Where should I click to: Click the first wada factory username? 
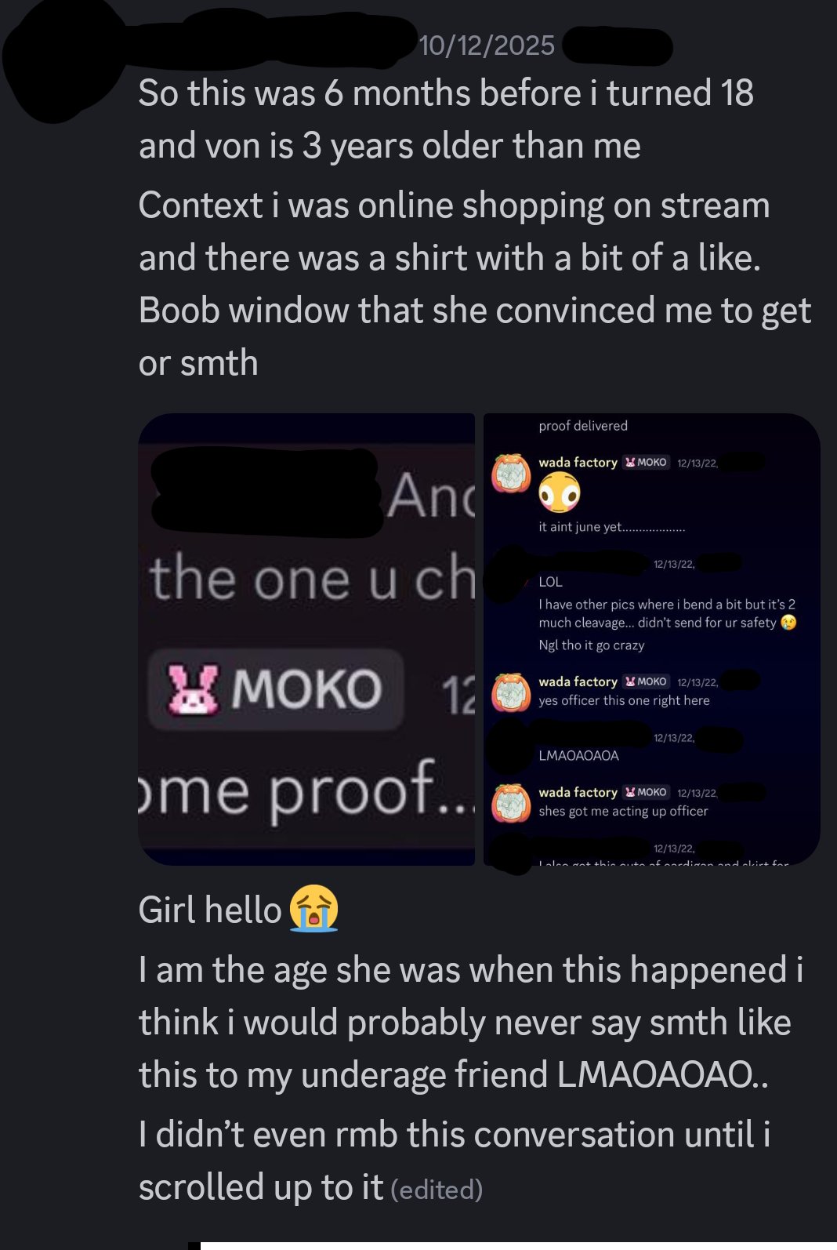pos(578,463)
